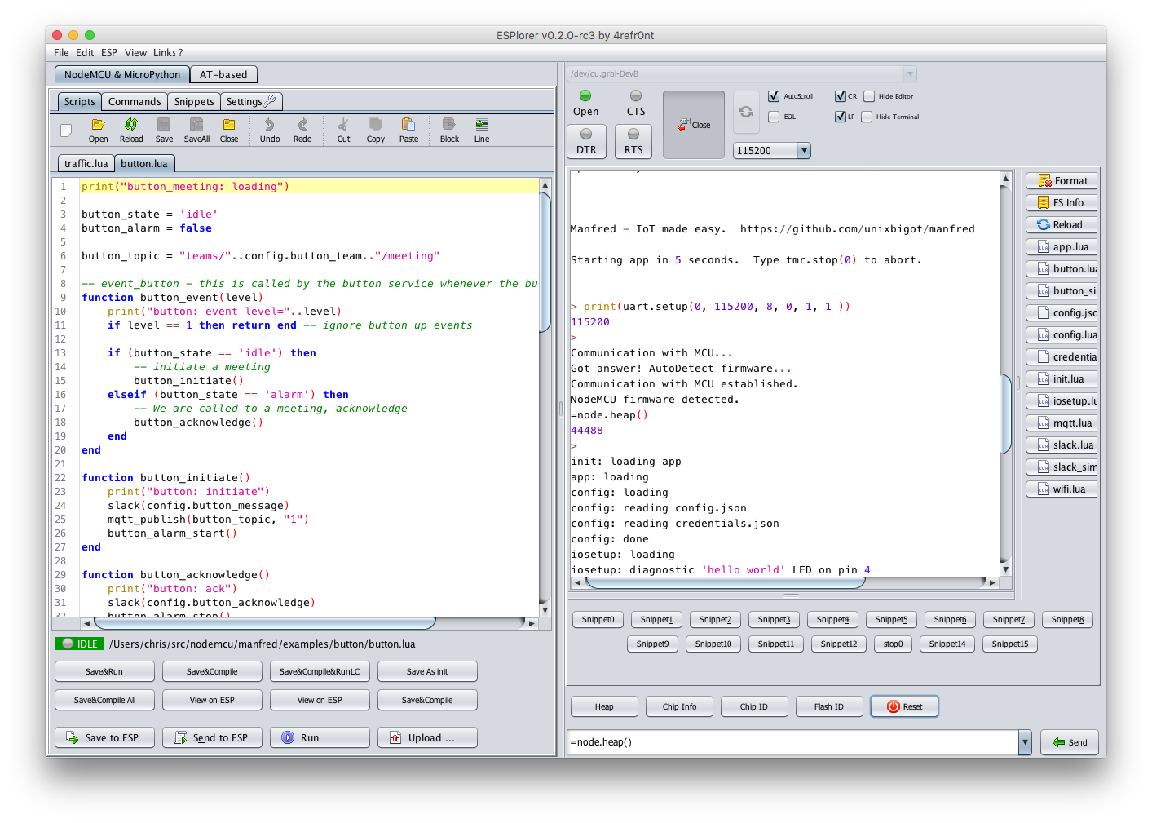Switch to the Snippets tab
This screenshot has width=1152, height=823.
click(x=194, y=101)
